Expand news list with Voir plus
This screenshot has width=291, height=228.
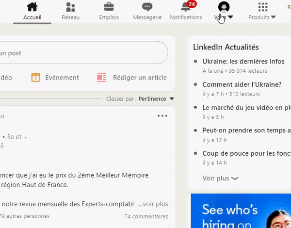(x=220, y=178)
